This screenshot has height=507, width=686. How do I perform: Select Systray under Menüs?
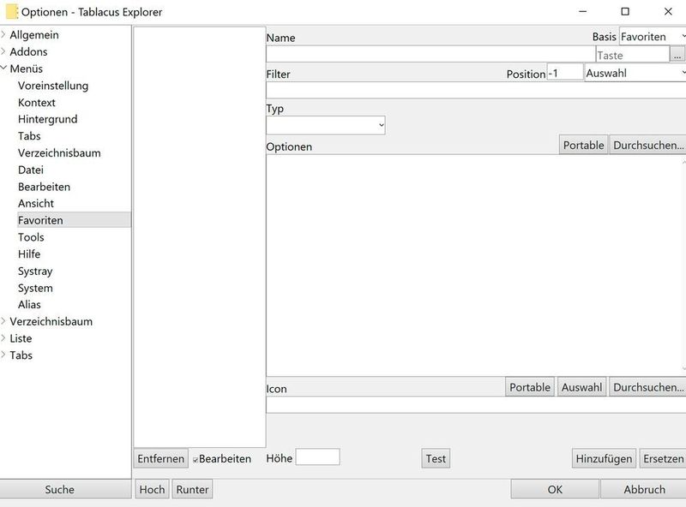pyautogui.click(x=35, y=271)
